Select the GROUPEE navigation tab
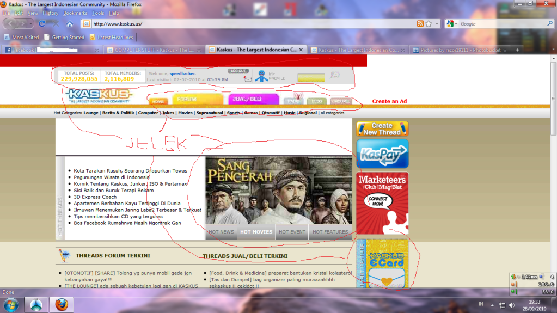The image size is (557, 313). point(341,101)
